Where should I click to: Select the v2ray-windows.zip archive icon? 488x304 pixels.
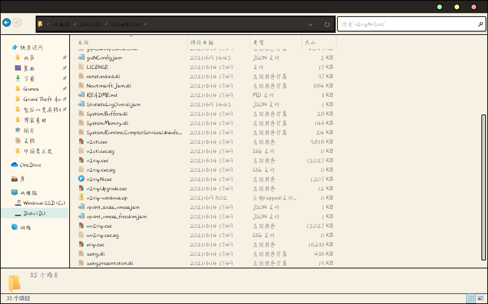(81, 197)
